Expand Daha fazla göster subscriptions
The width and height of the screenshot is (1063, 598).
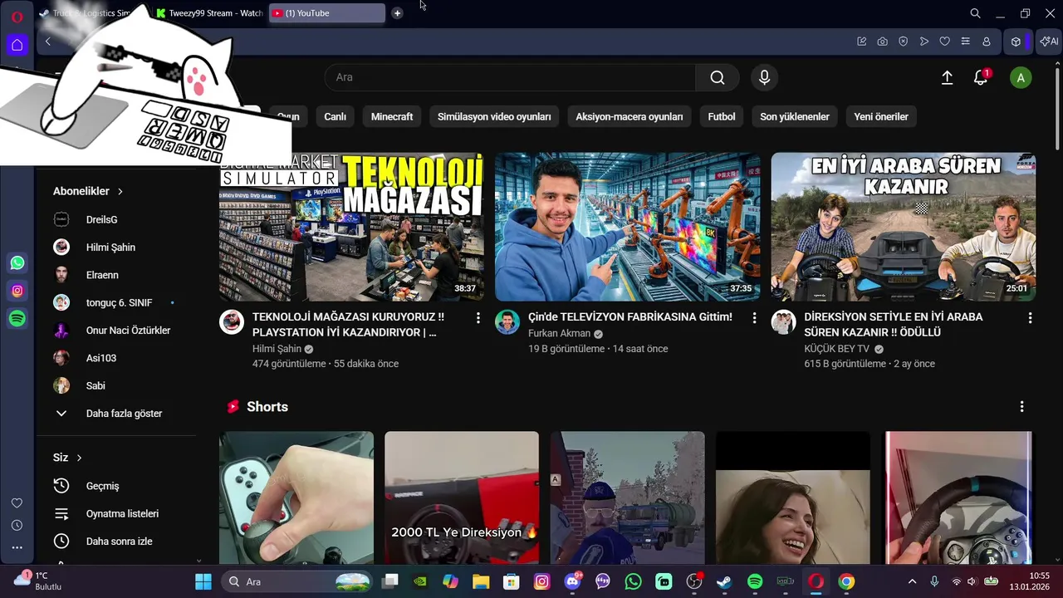(125, 414)
